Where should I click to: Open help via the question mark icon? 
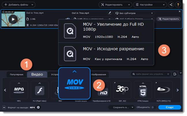click(178, 5)
